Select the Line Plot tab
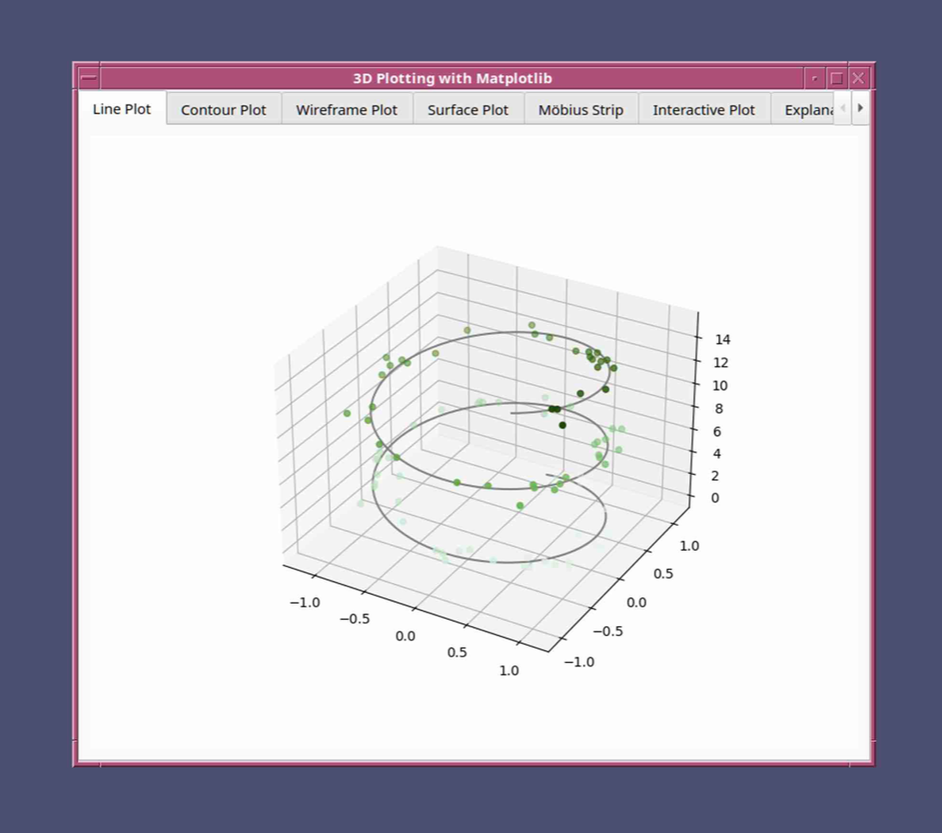This screenshot has width=942, height=833. click(x=122, y=108)
